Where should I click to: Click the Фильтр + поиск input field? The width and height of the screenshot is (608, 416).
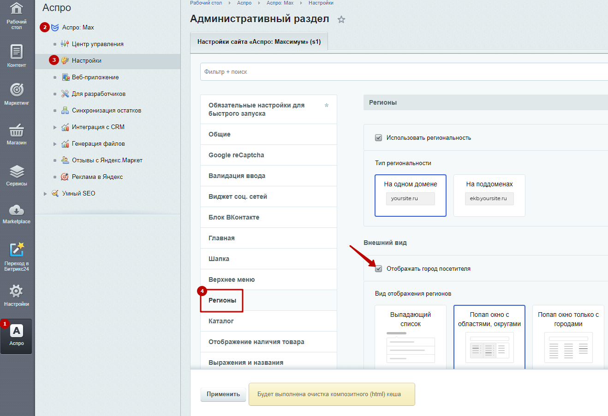click(404, 72)
